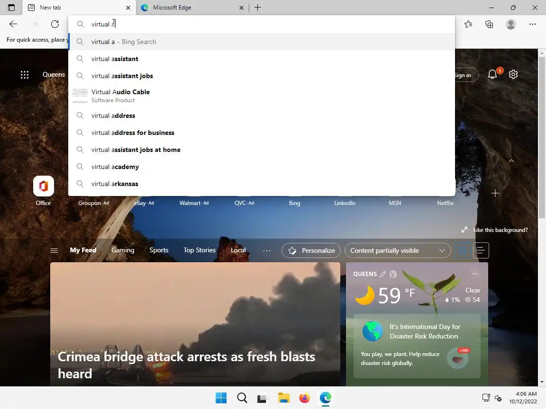
Task: Click the Queens location label in header
Action: pos(54,74)
